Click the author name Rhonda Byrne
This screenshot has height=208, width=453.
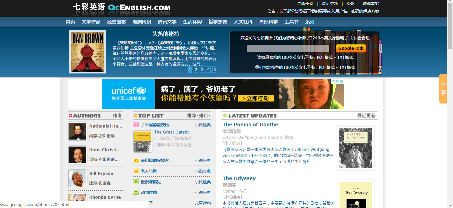point(105,197)
